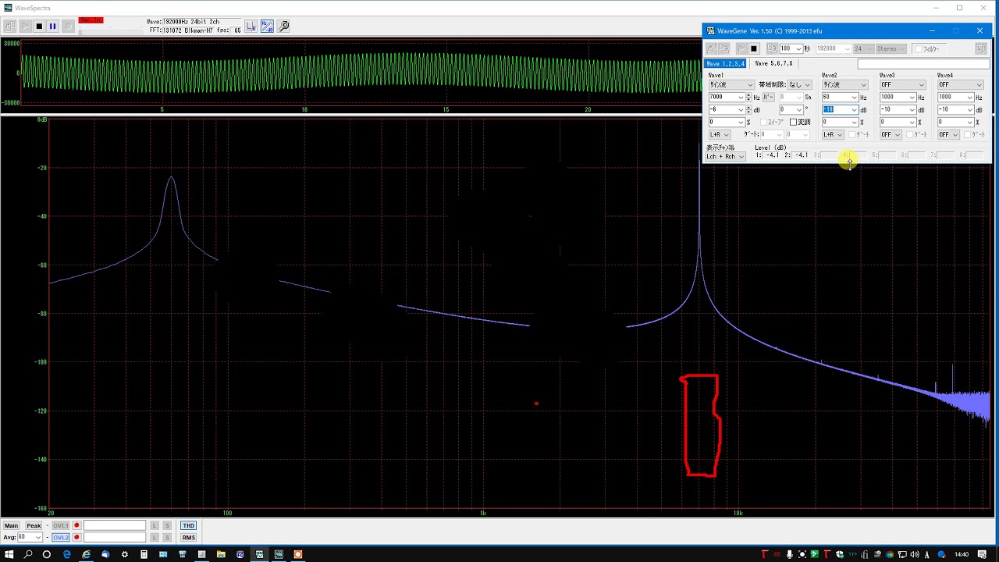Viewport: 999px width, 562px height.
Task: Click the OVL2 overlay button
Action: coord(60,537)
